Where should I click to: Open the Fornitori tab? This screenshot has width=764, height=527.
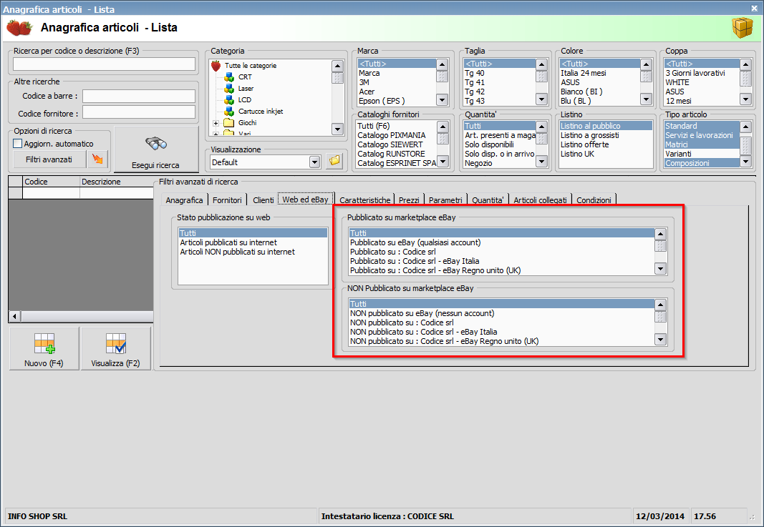point(227,200)
